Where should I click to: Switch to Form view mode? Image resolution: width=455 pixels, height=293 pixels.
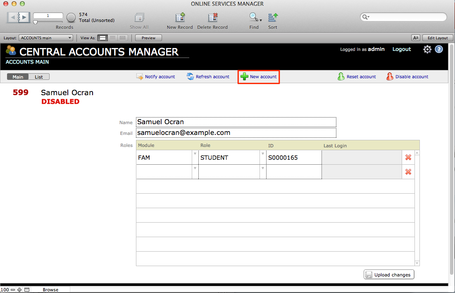pyautogui.click(x=102, y=38)
